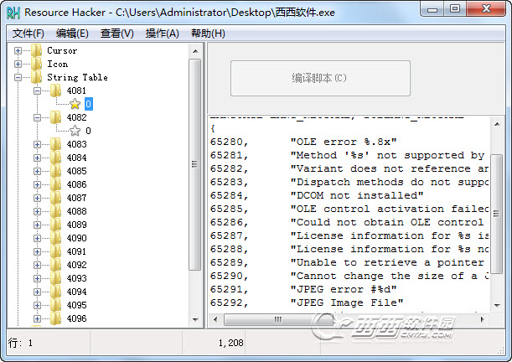Screen dimensions: 512x362
Task: Click the Cursor folder icon
Action: click(x=37, y=50)
